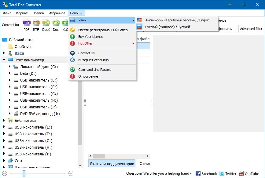Open the YouTube link in status bar
Screen dimensions: 265x178
pyautogui.click(x=249, y=173)
